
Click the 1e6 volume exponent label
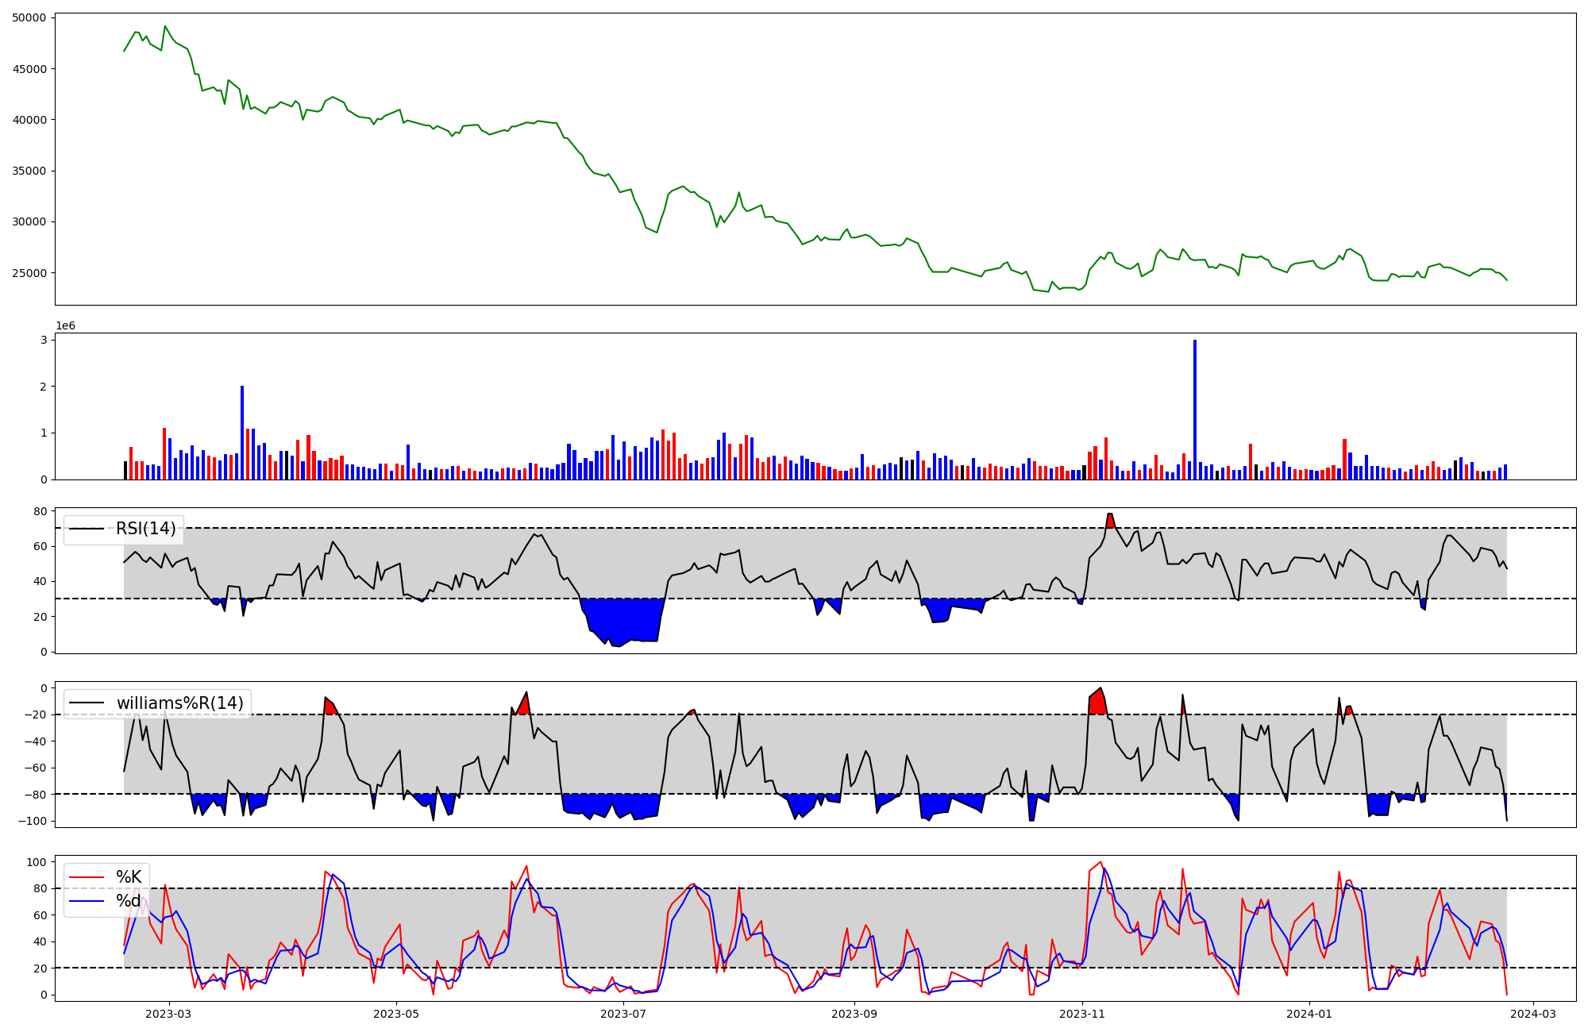tap(65, 326)
